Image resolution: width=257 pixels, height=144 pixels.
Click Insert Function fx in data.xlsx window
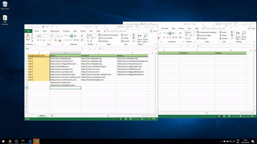198,46
